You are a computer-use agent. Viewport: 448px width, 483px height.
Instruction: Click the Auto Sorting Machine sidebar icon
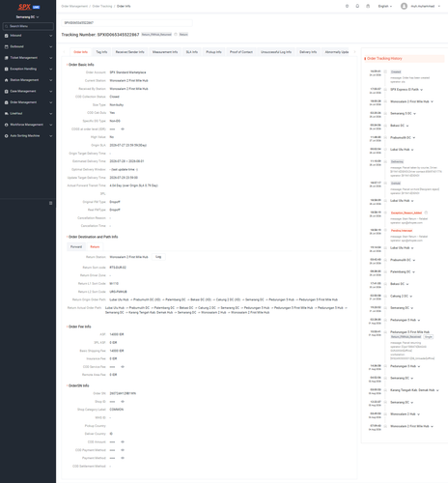click(6, 136)
